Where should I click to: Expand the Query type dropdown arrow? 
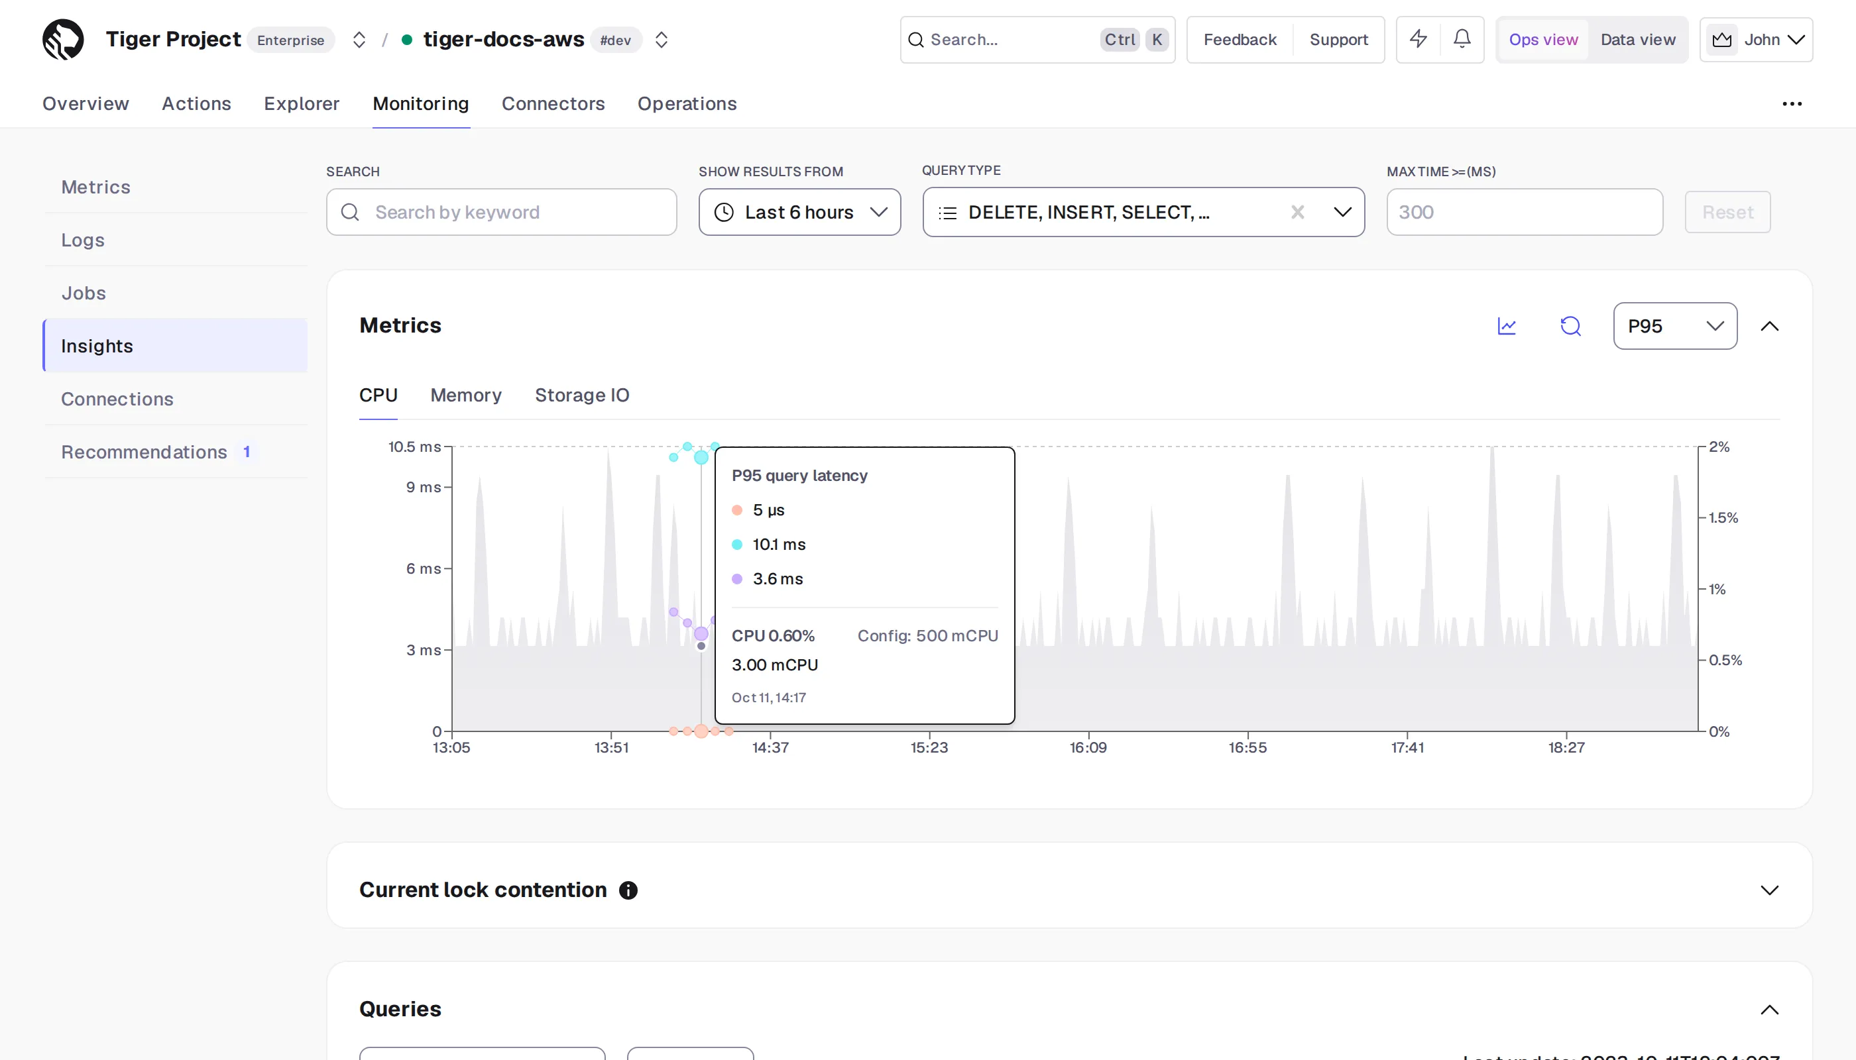[1342, 212]
